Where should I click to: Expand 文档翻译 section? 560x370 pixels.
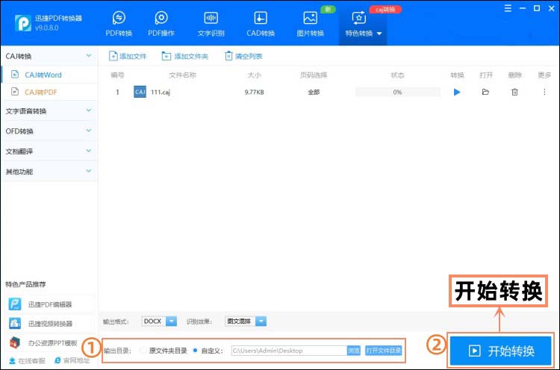(x=49, y=151)
